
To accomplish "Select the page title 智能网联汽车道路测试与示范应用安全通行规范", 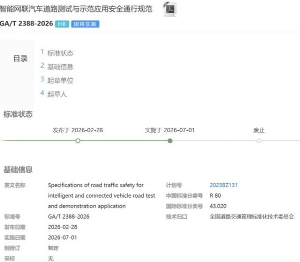I will [76, 9].
